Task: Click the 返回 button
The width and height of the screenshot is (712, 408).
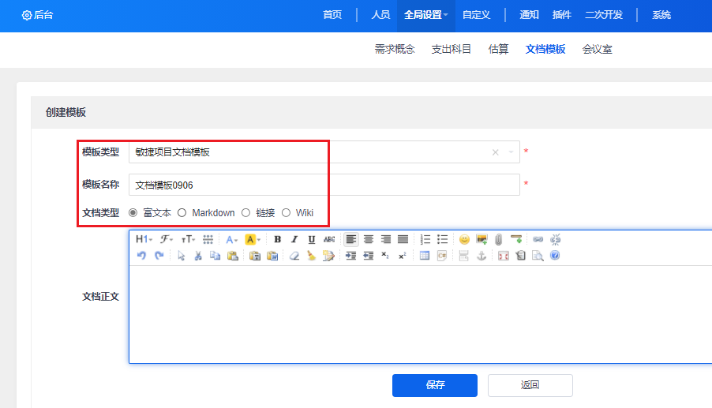Action: tap(530, 385)
